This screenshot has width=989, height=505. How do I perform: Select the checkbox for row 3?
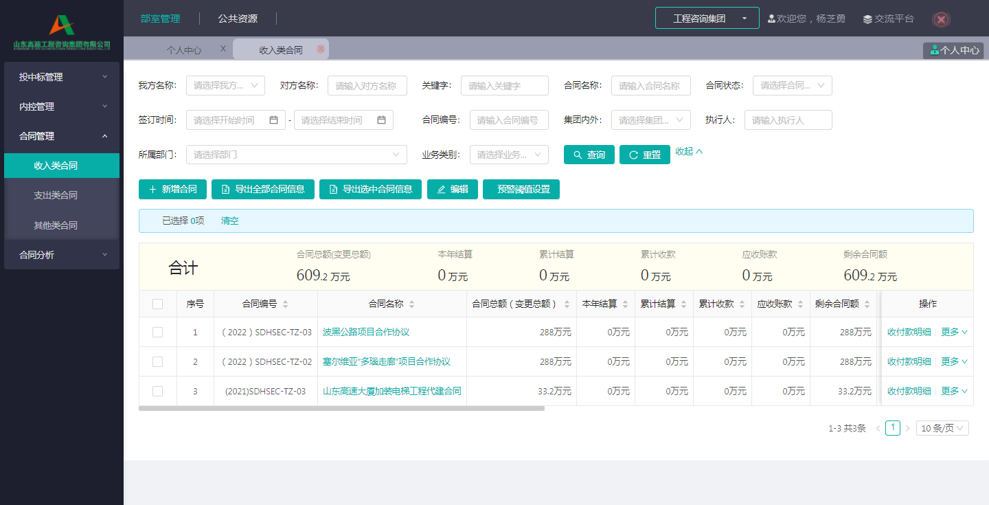[x=158, y=392]
